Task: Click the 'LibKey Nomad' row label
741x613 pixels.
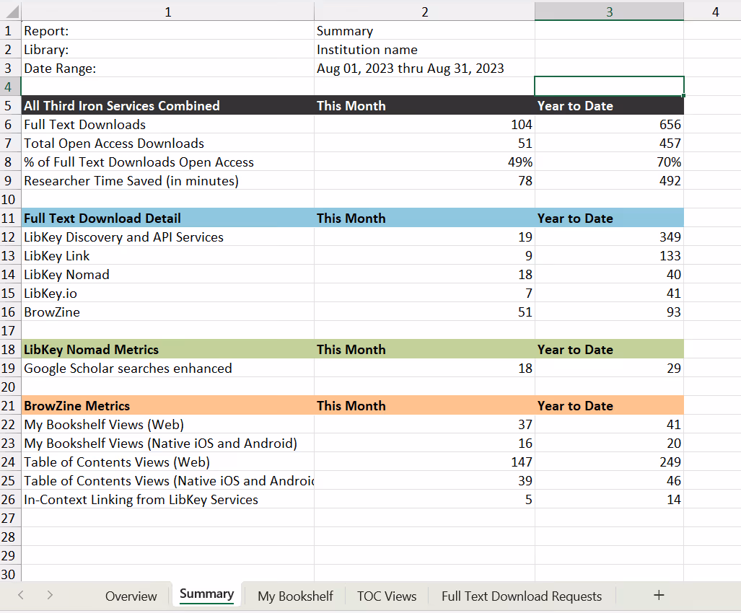Action: click(x=168, y=274)
